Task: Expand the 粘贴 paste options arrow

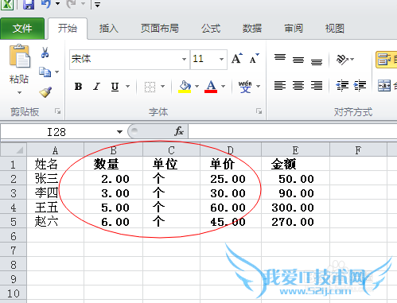Action: tap(19, 93)
